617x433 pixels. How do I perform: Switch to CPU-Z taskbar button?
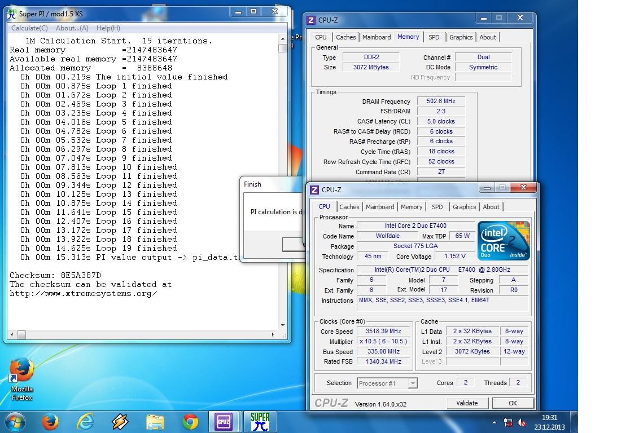[223, 422]
